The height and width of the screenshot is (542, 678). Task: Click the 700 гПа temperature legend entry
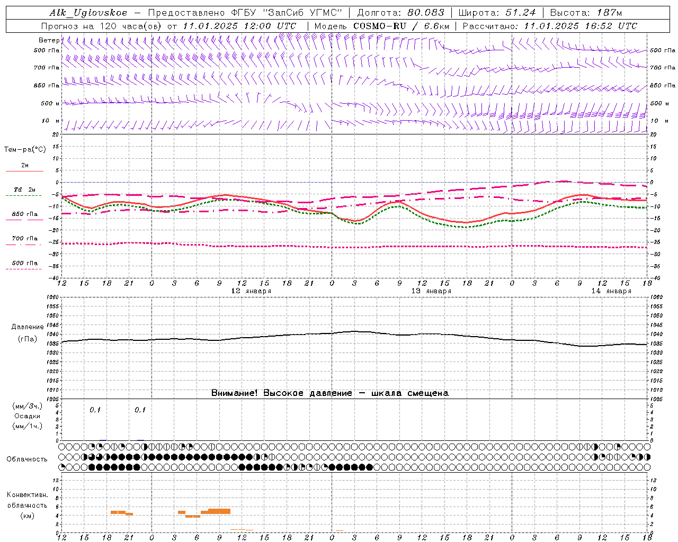point(25,239)
